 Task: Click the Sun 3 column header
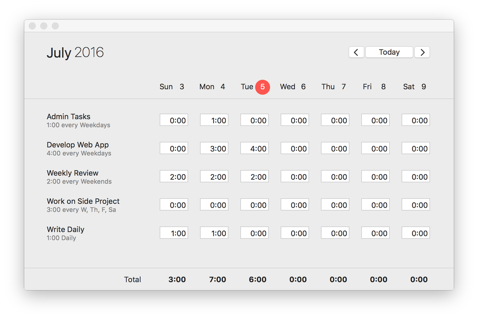[x=172, y=87]
